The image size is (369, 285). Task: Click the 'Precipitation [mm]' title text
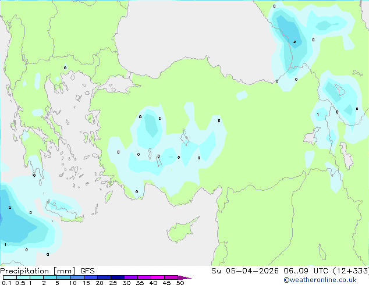click(37, 271)
